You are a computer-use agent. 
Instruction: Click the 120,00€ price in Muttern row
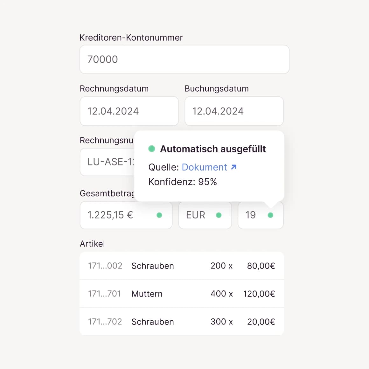click(x=259, y=294)
